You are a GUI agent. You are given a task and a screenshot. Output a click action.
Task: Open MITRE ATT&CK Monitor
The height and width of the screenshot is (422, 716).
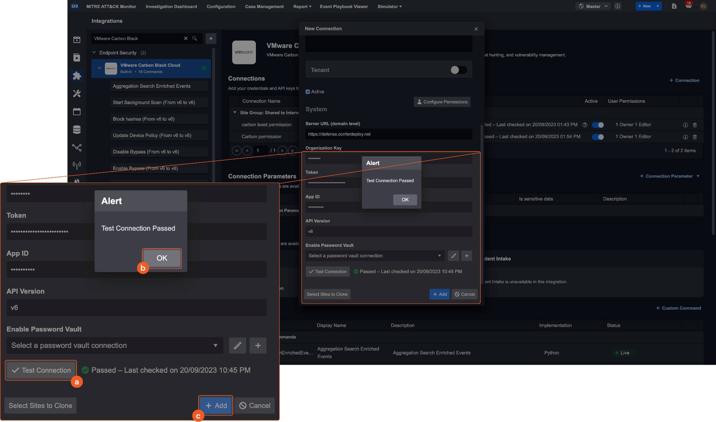111,6
